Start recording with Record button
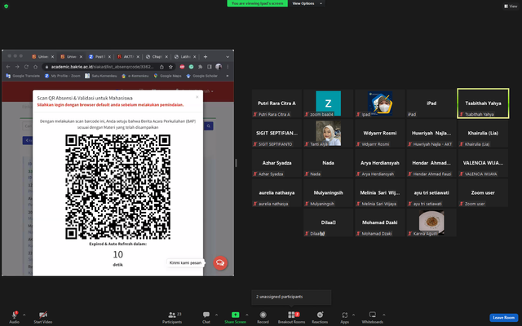This screenshot has height=326, width=522. point(263,317)
